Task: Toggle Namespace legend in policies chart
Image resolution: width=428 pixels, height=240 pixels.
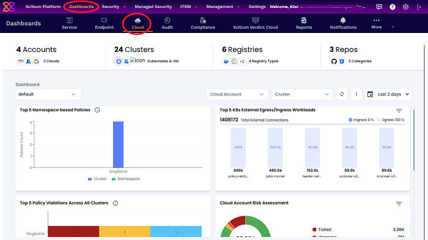Action: point(126,179)
